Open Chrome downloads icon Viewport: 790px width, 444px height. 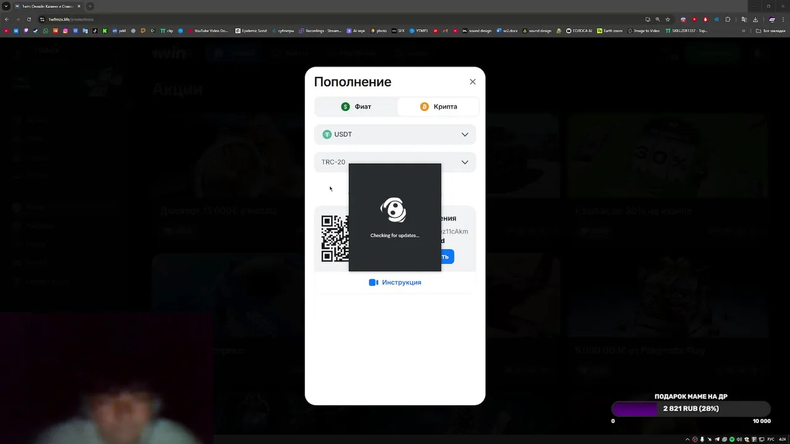pos(755,19)
